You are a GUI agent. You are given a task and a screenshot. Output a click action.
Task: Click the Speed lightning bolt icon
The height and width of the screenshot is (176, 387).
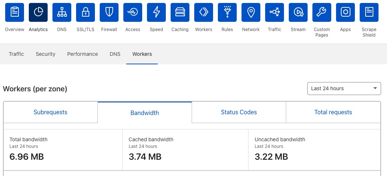156,13
